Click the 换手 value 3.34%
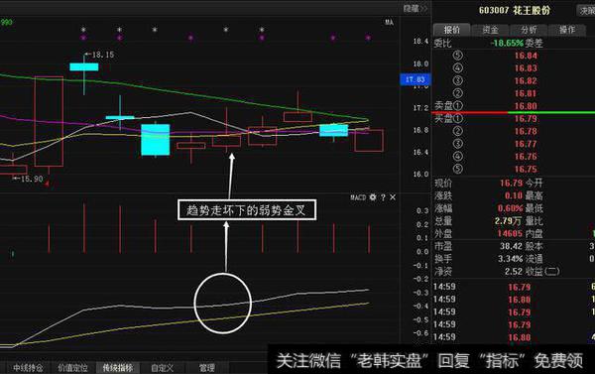The image size is (595, 374). coord(510,259)
